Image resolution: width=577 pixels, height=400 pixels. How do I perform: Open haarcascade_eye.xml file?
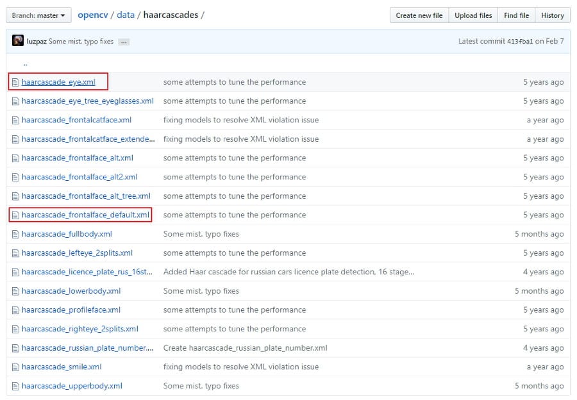click(58, 82)
